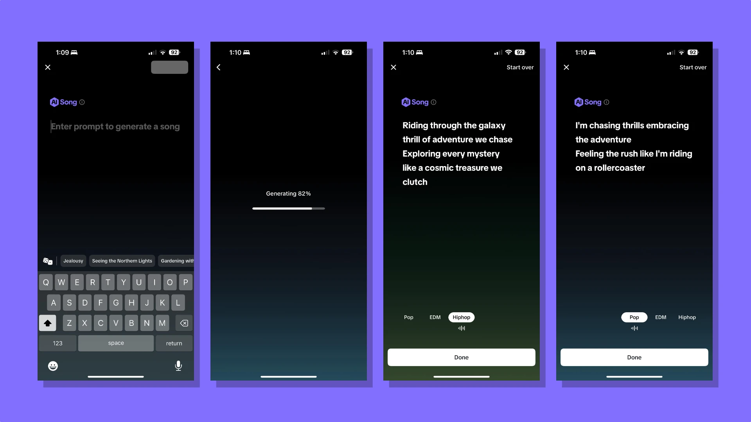Drag the generating progress bar slider

(x=311, y=208)
